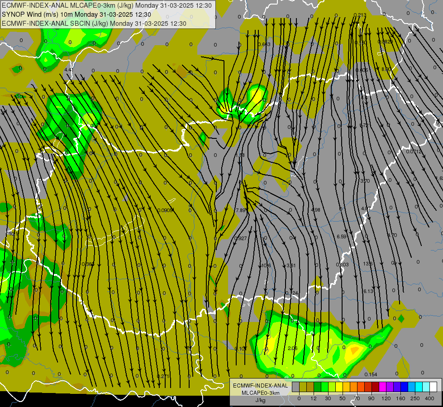Screen dimensions: 443x407
Task: Pick the white swatch ending the legend
Action: pos(433,387)
